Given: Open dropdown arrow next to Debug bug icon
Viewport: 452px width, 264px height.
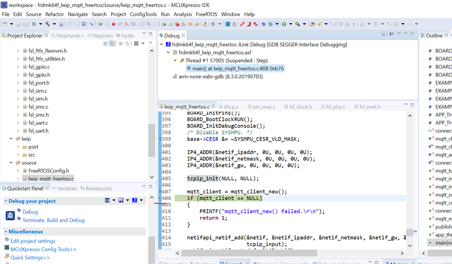Looking at the screenshot, I should pos(277,24).
